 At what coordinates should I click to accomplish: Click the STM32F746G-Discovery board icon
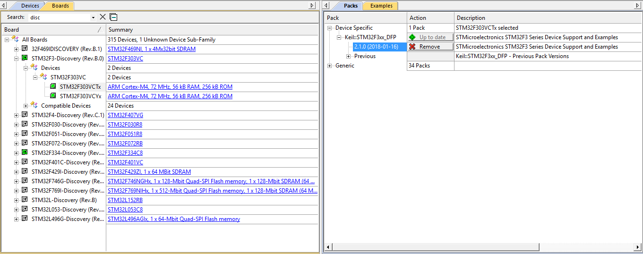pyautogui.click(x=25, y=181)
